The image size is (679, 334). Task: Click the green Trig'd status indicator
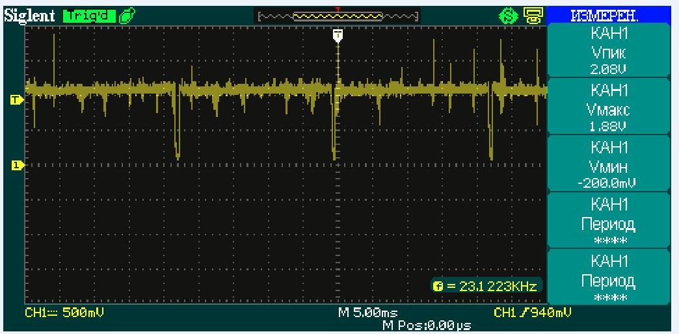coord(90,16)
